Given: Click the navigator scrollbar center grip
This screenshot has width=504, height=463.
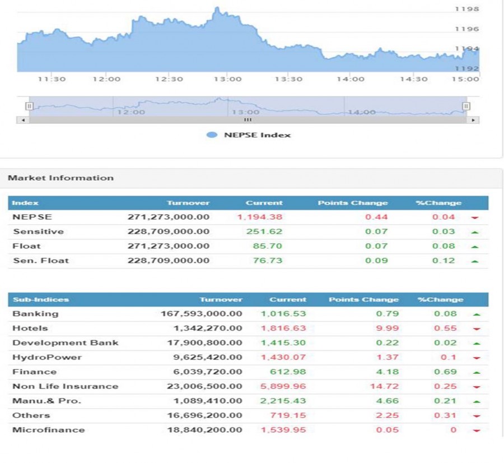Looking at the screenshot, I should tap(247, 120).
